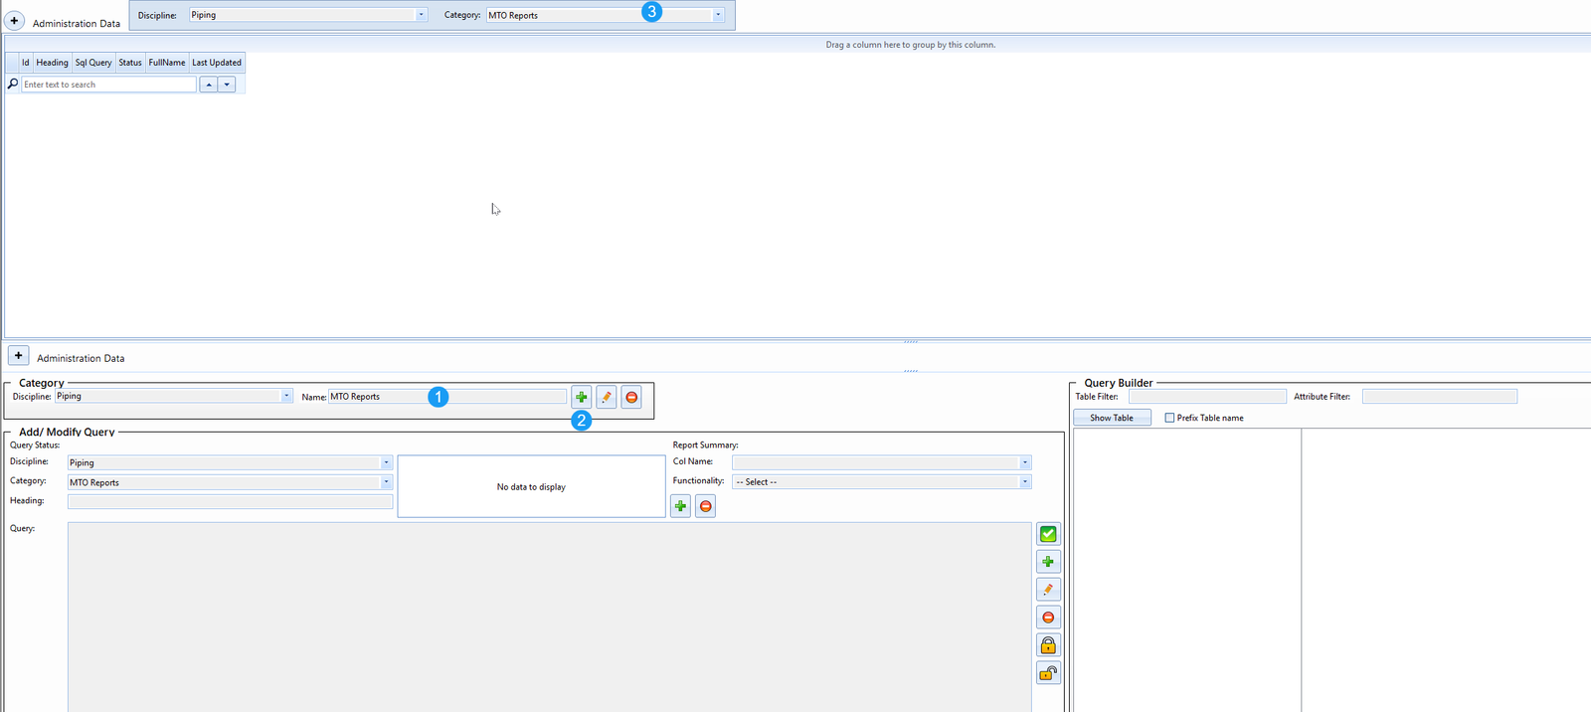
Task: Remove report summary with red minus
Action: point(705,506)
